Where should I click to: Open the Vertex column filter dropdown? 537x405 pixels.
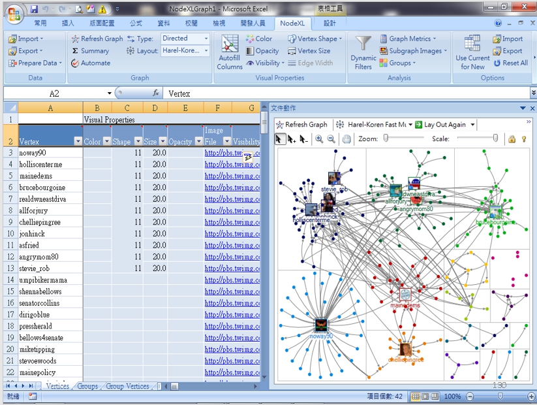click(x=78, y=141)
